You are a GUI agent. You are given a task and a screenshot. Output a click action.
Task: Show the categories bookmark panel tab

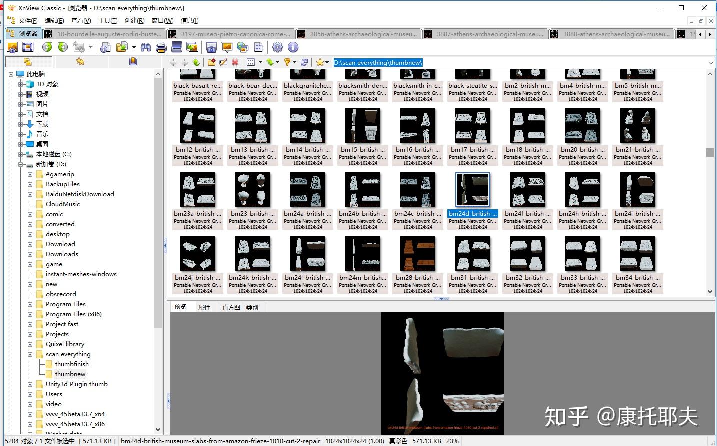(x=133, y=62)
